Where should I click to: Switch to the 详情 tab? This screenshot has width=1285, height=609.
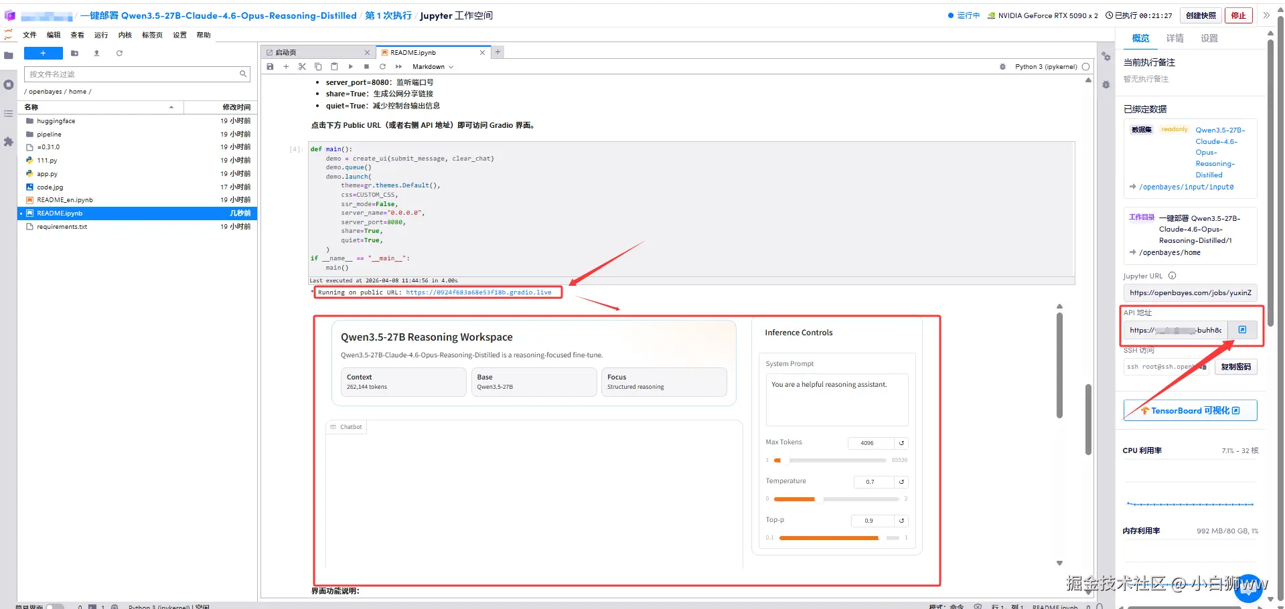[1175, 38]
